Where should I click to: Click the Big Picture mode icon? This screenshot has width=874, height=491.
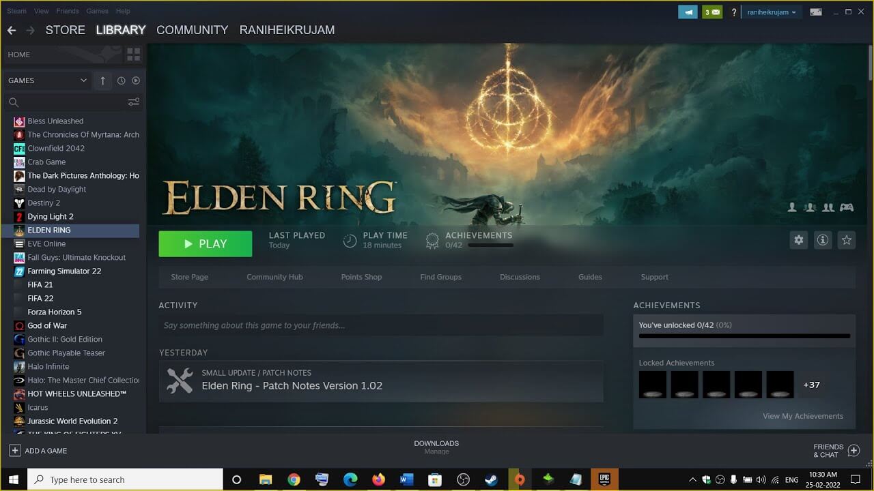pos(815,12)
